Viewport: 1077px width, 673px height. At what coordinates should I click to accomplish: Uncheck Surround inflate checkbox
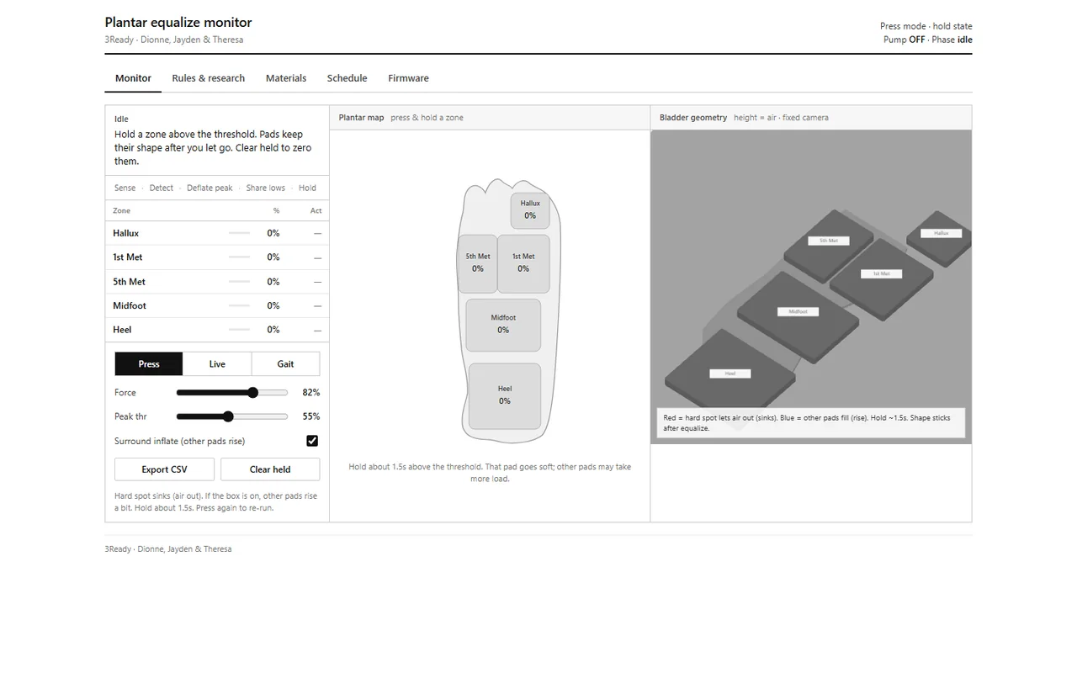[x=312, y=441]
